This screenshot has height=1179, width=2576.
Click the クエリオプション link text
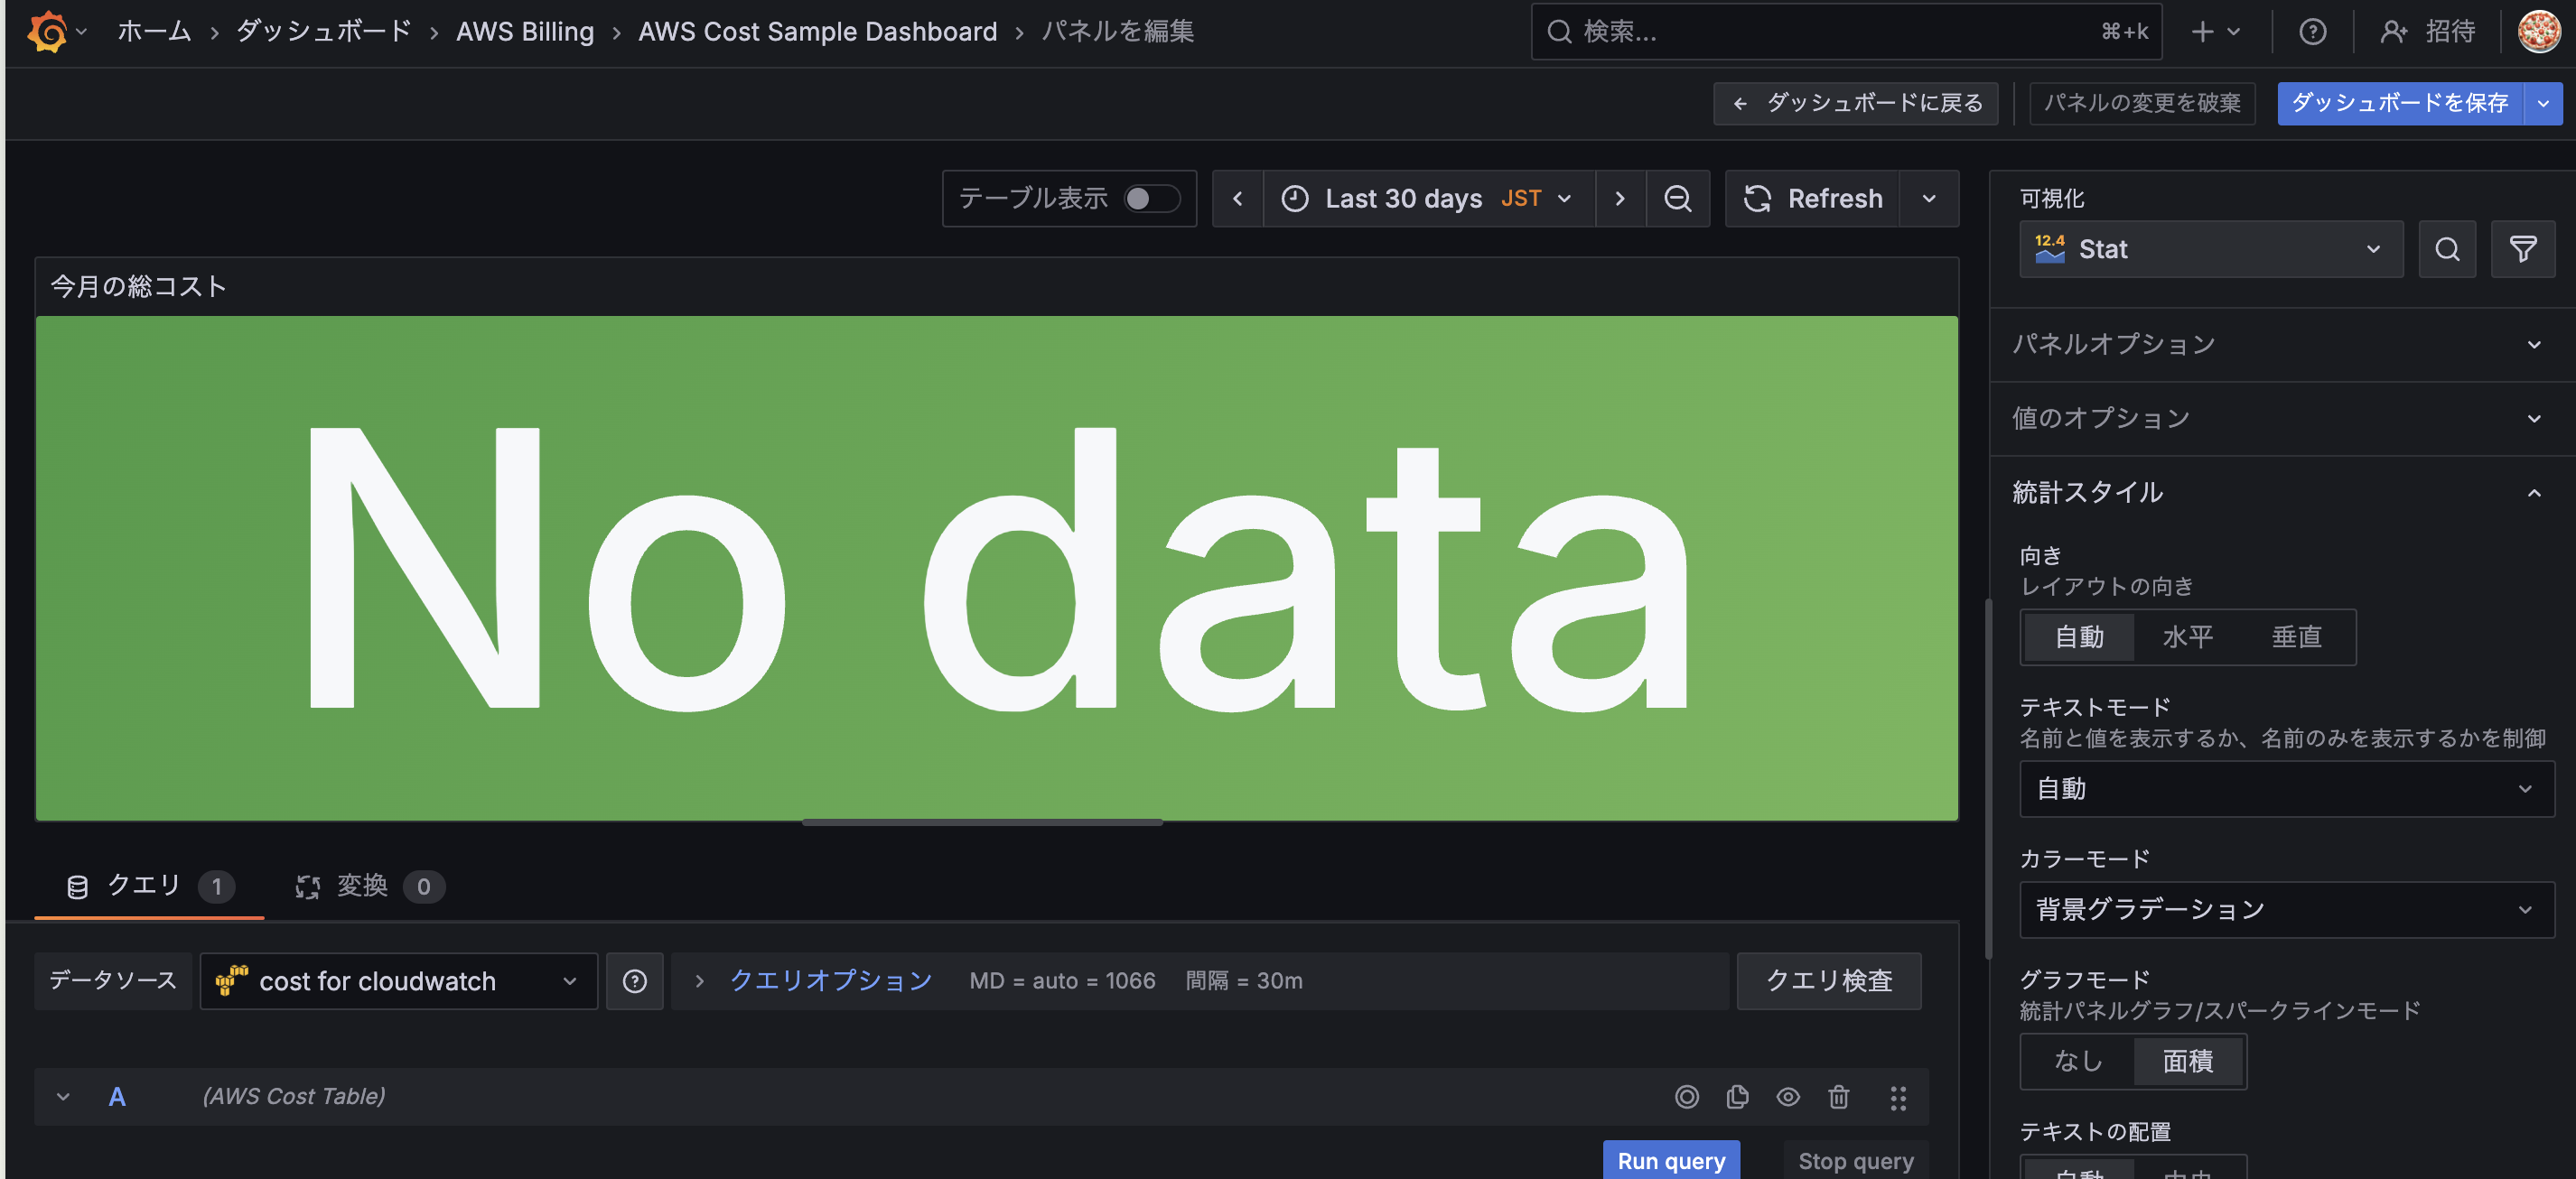830,981
